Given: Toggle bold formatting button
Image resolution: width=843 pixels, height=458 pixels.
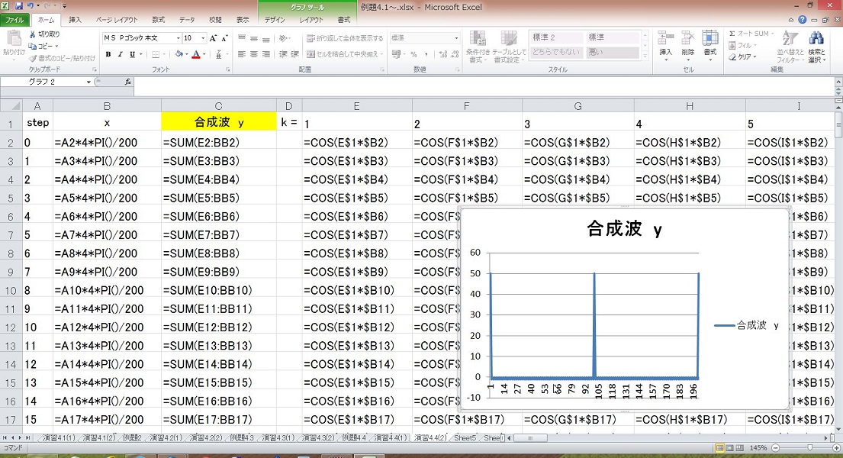Looking at the screenshot, I should (x=108, y=54).
